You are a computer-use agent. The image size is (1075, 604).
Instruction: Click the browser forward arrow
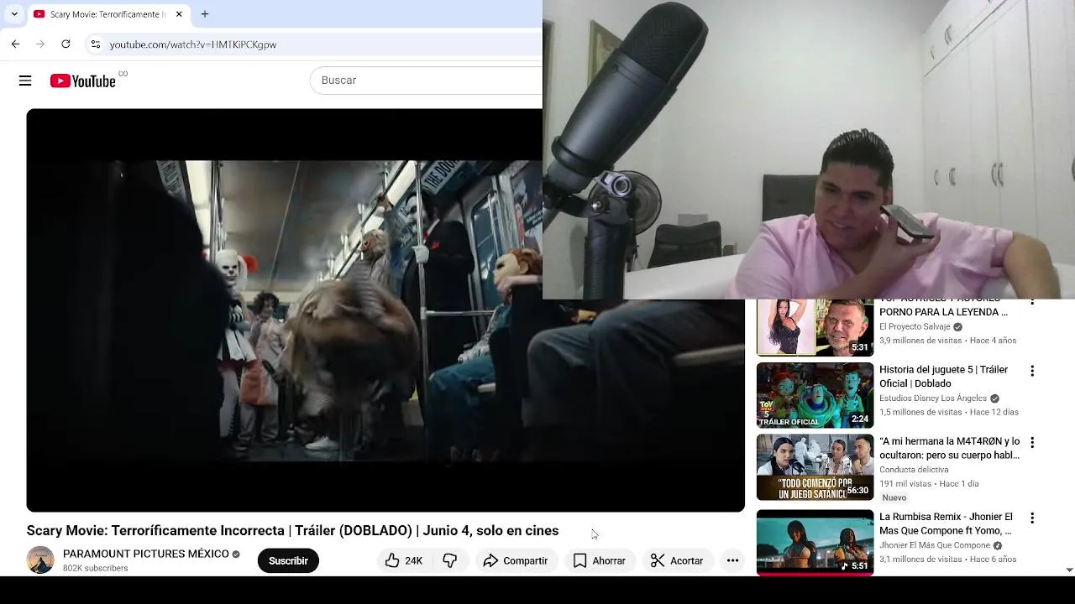tap(40, 44)
